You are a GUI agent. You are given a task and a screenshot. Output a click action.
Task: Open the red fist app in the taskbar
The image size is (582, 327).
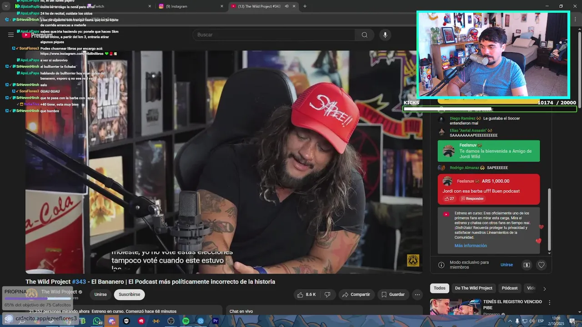click(x=141, y=321)
